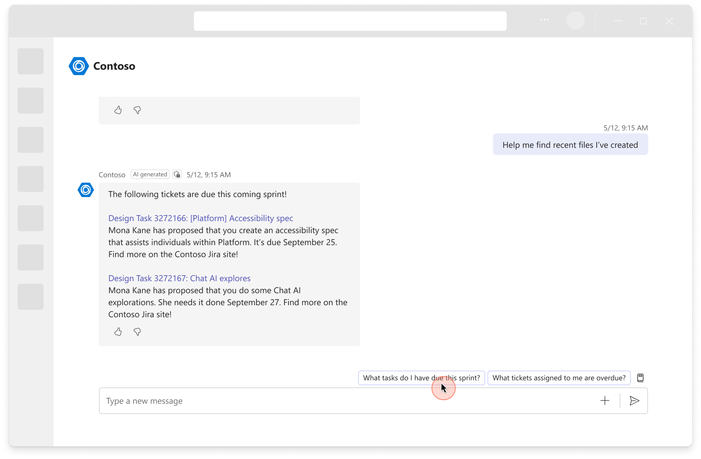Image resolution: width=701 pixels, height=459 pixels.
Task: Click the send message icon
Action: point(634,401)
